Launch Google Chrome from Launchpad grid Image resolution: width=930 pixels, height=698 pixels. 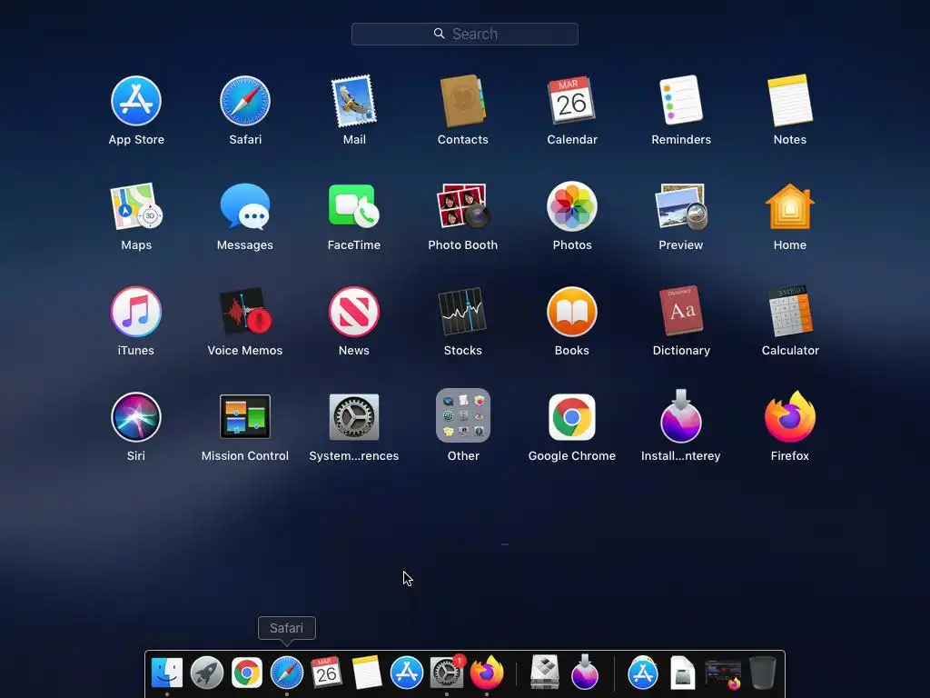click(x=572, y=417)
